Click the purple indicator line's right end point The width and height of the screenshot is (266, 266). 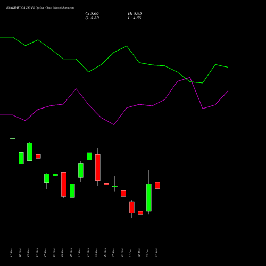(x=228, y=91)
